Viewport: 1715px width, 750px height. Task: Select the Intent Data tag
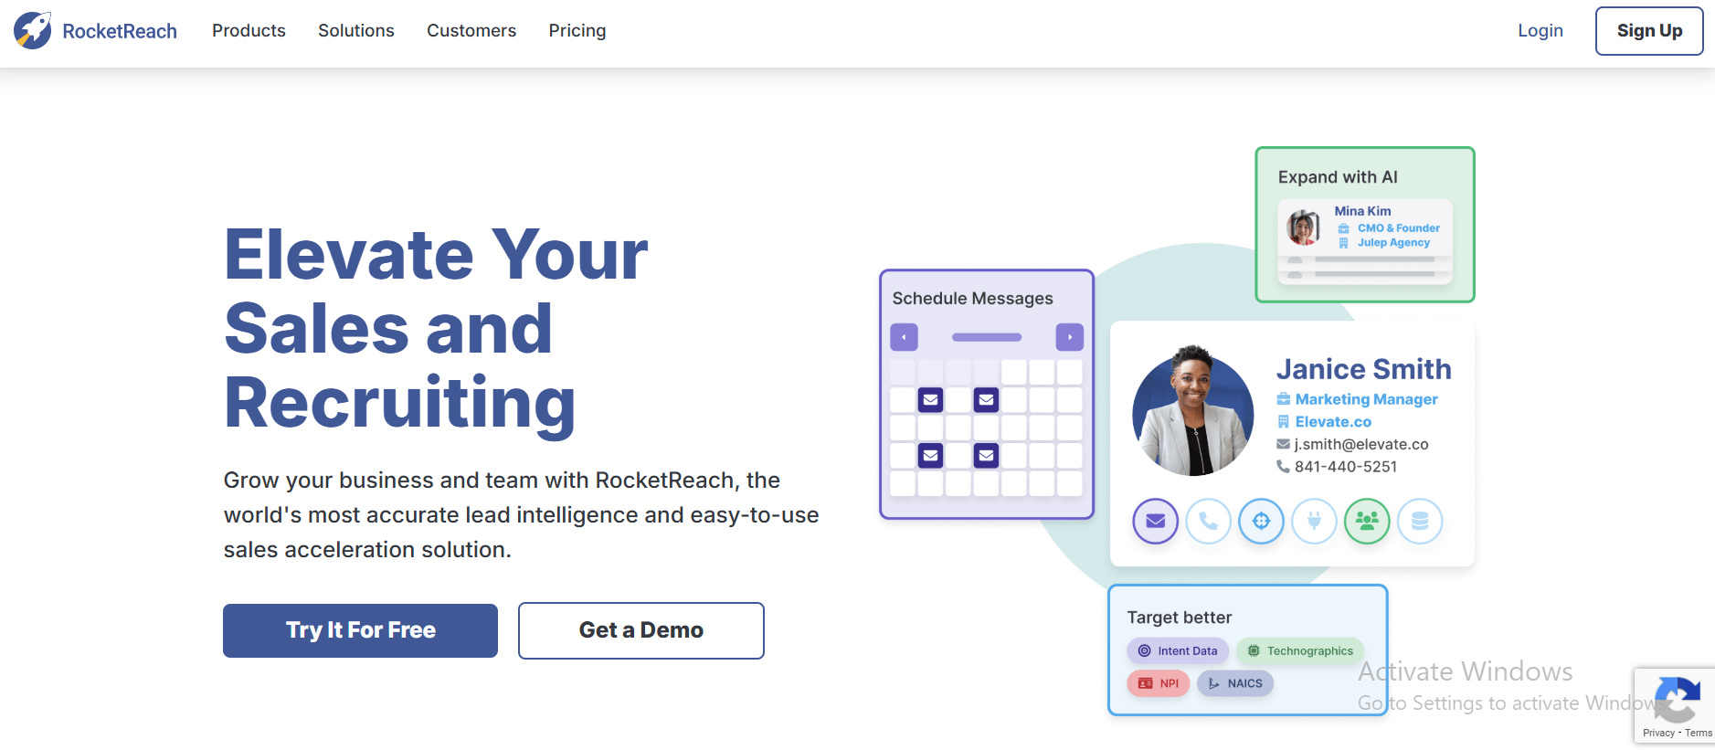[x=1178, y=651]
